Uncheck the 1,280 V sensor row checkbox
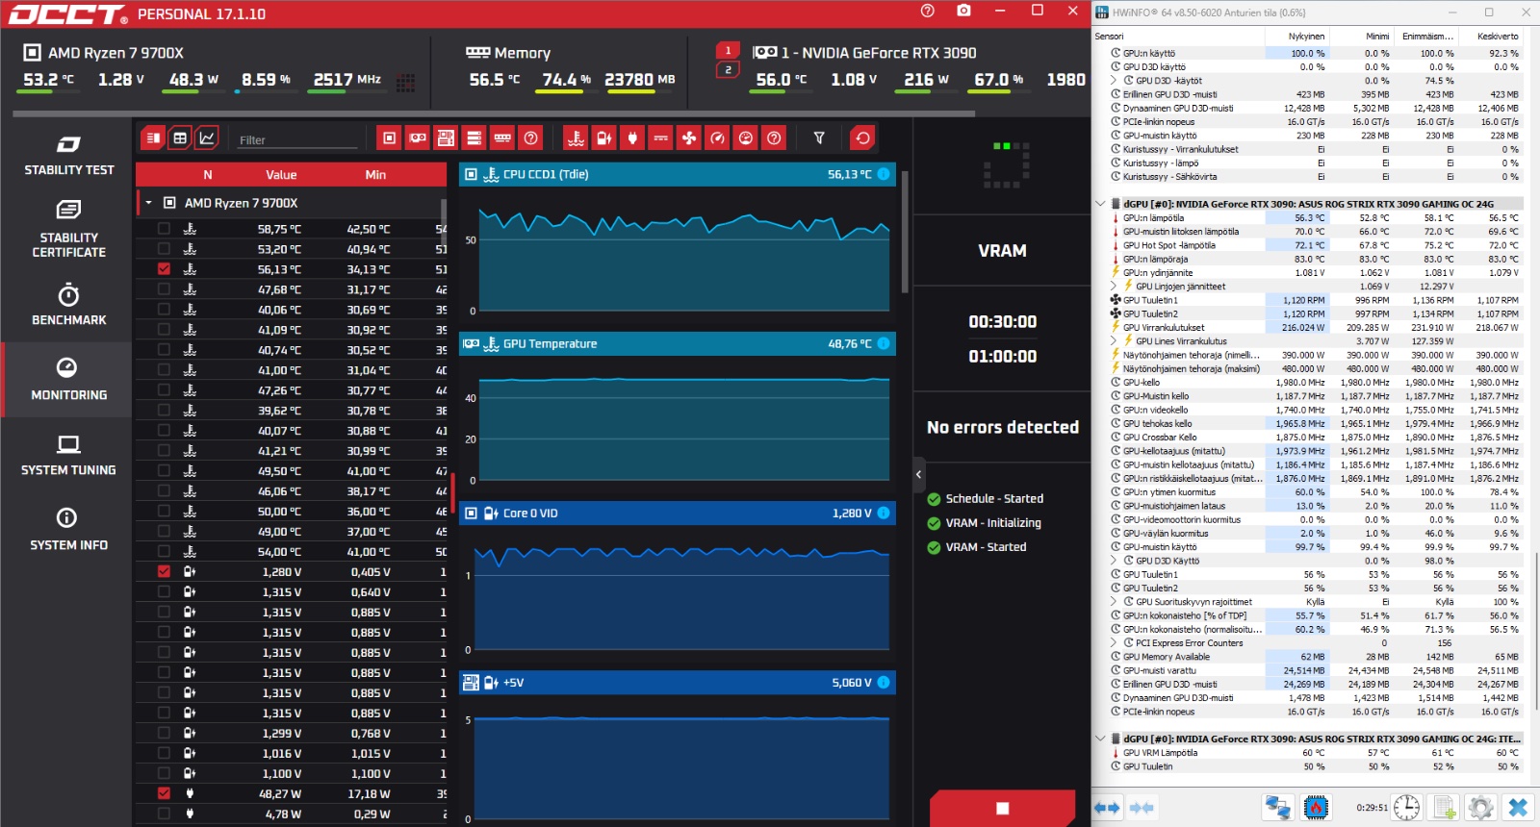Viewport: 1540px width, 827px height. tap(164, 571)
